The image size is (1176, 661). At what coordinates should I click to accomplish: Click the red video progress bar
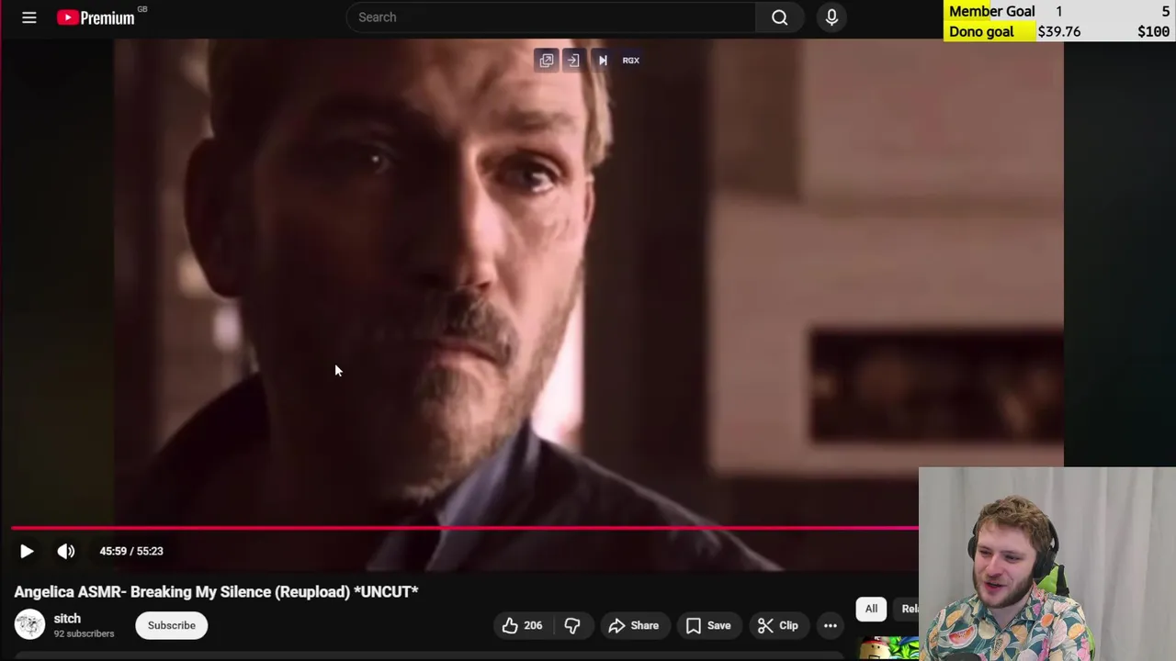pyautogui.click(x=465, y=528)
